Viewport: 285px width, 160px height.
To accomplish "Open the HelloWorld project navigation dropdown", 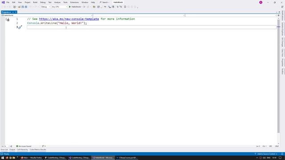I will click(x=47, y=16).
